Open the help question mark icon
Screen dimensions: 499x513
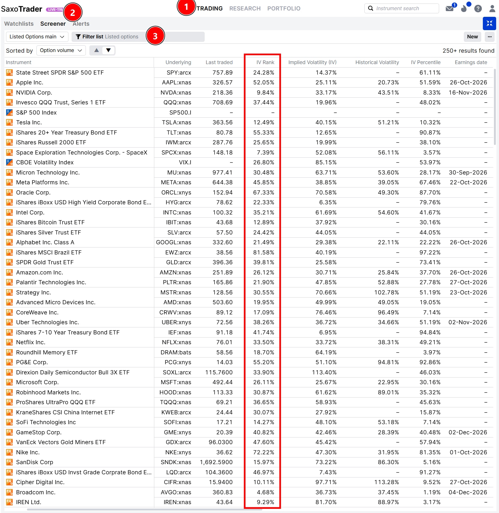(x=478, y=9)
